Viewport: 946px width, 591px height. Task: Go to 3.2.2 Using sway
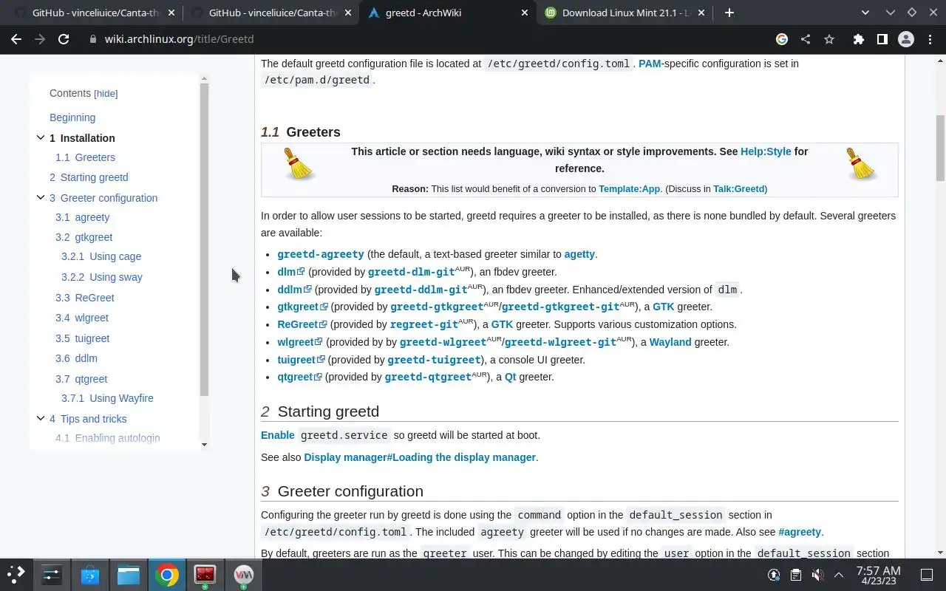[102, 277]
